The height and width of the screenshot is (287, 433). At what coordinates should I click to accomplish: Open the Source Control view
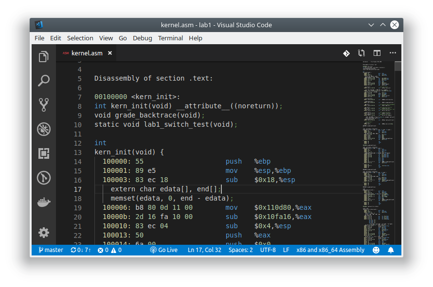click(44, 105)
